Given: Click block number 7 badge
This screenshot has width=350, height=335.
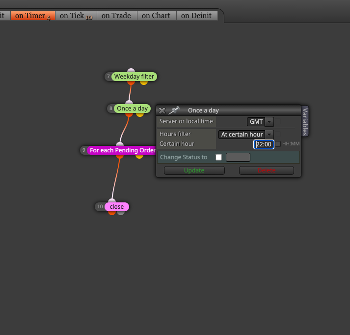Looking at the screenshot, I should pyautogui.click(x=108, y=77).
